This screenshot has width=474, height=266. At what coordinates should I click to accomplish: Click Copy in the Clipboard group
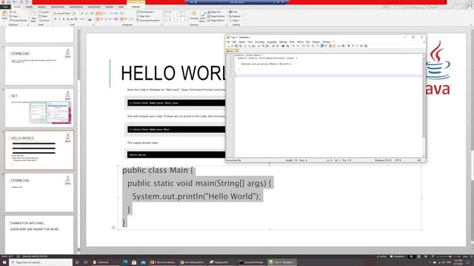14,16
